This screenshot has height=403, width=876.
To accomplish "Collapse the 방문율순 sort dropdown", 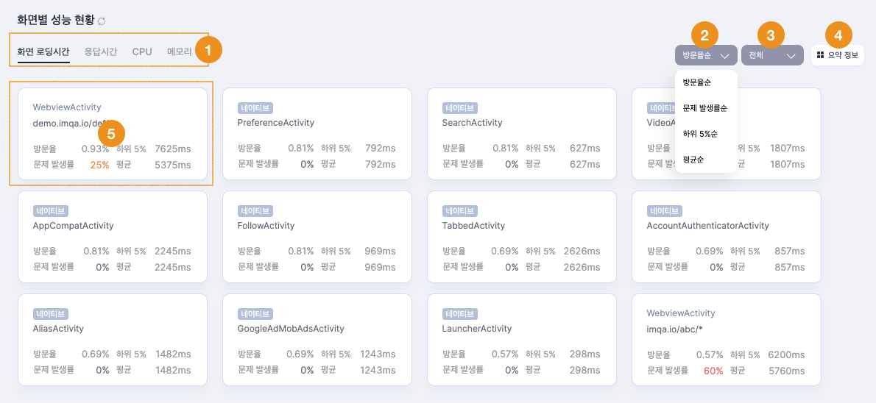I will pos(705,56).
